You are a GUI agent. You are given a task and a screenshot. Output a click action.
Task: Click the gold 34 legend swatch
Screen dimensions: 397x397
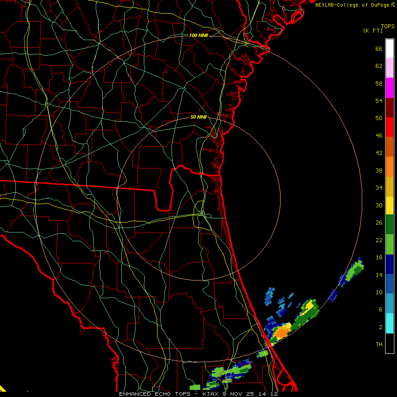point(390,187)
